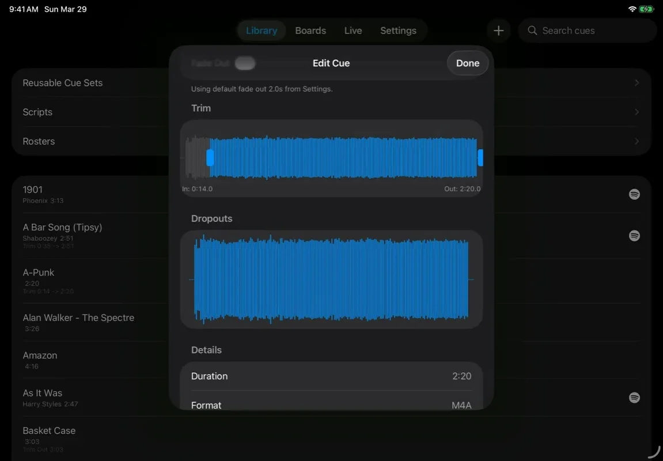Expand the Reusable Cue Sets section
The width and height of the screenshot is (663, 461).
coord(637,82)
